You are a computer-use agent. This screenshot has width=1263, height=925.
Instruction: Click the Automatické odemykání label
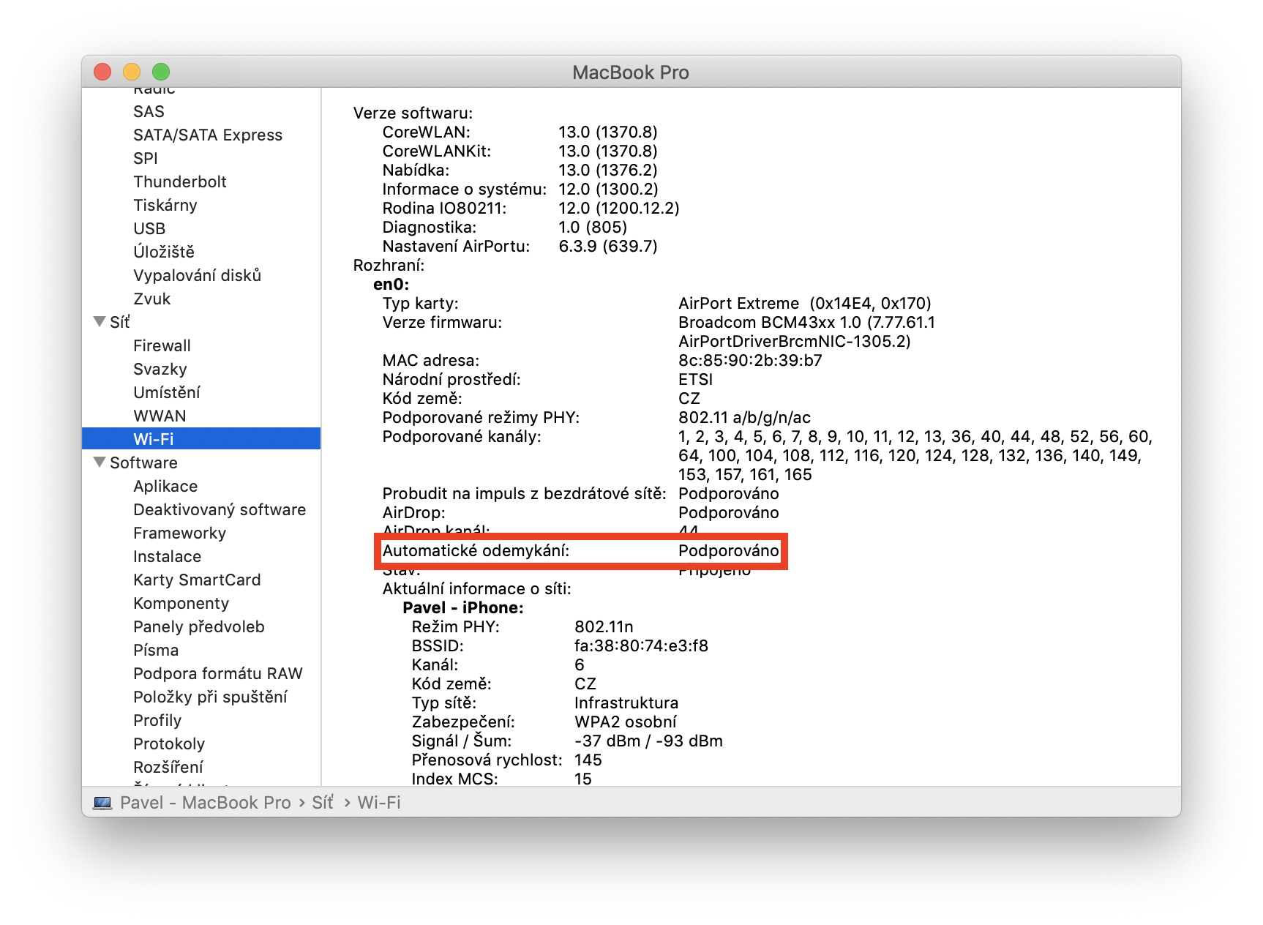click(476, 550)
